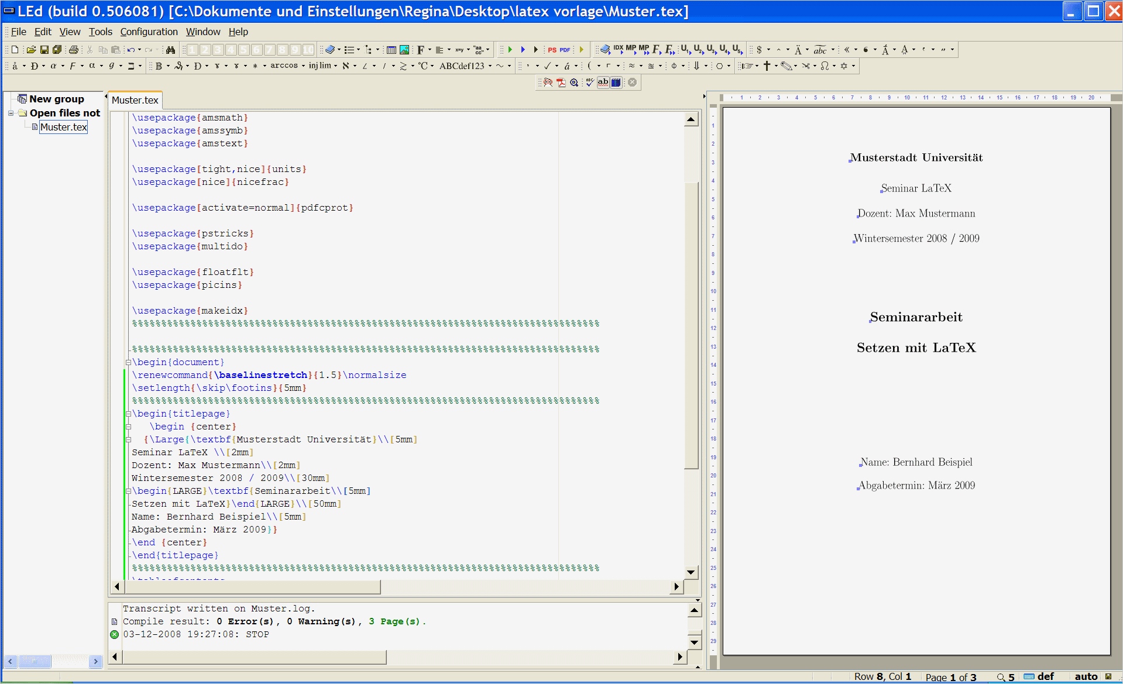Select Muster.tex in the project tree

coord(63,127)
